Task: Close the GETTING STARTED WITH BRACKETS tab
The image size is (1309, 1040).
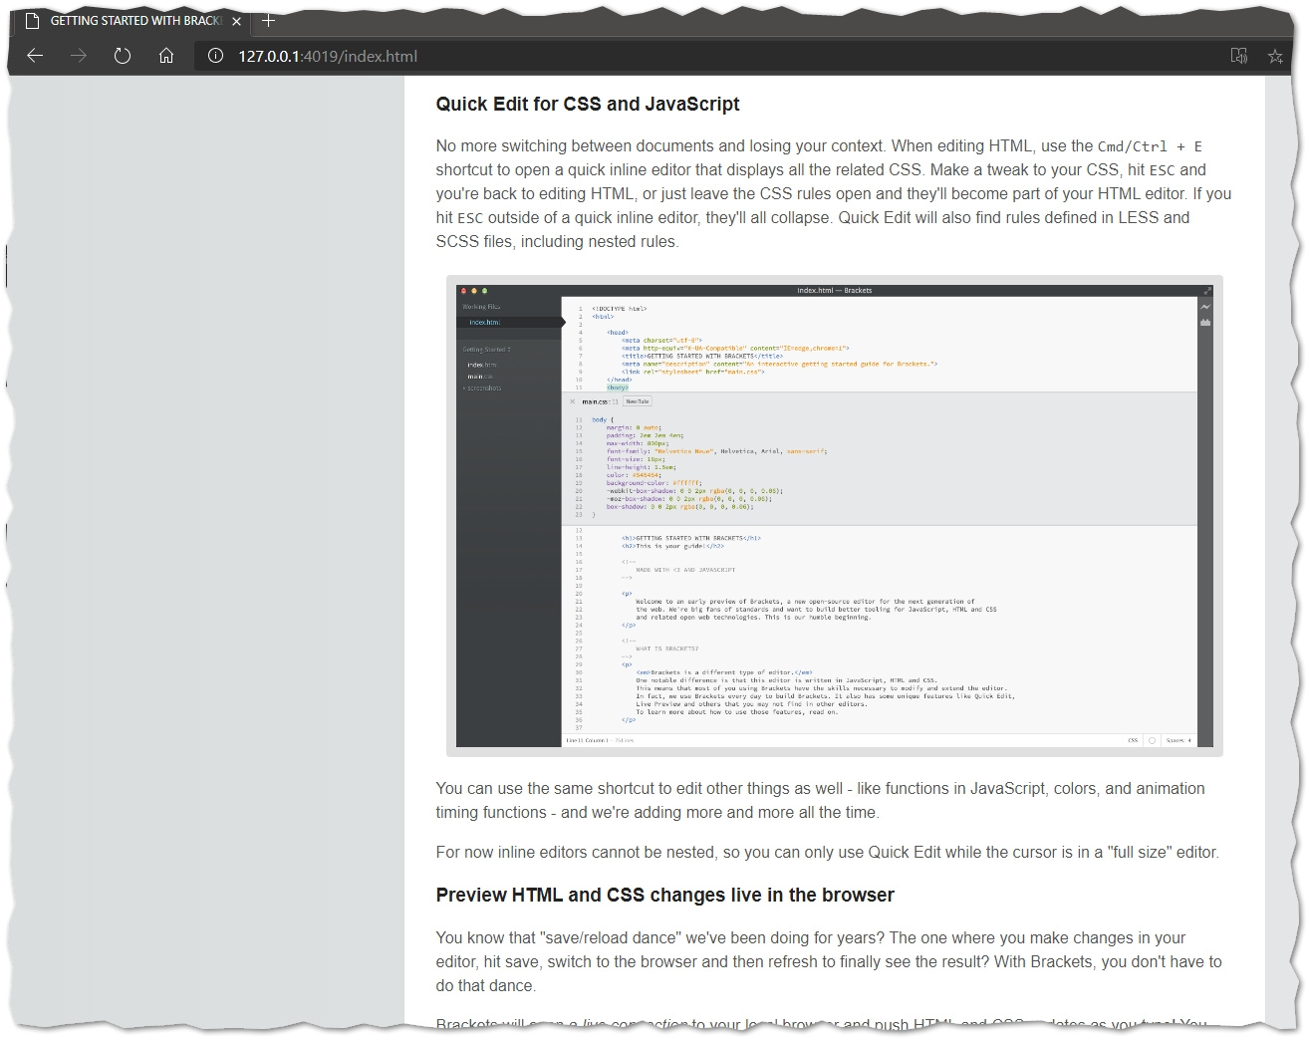Action: 236,21
